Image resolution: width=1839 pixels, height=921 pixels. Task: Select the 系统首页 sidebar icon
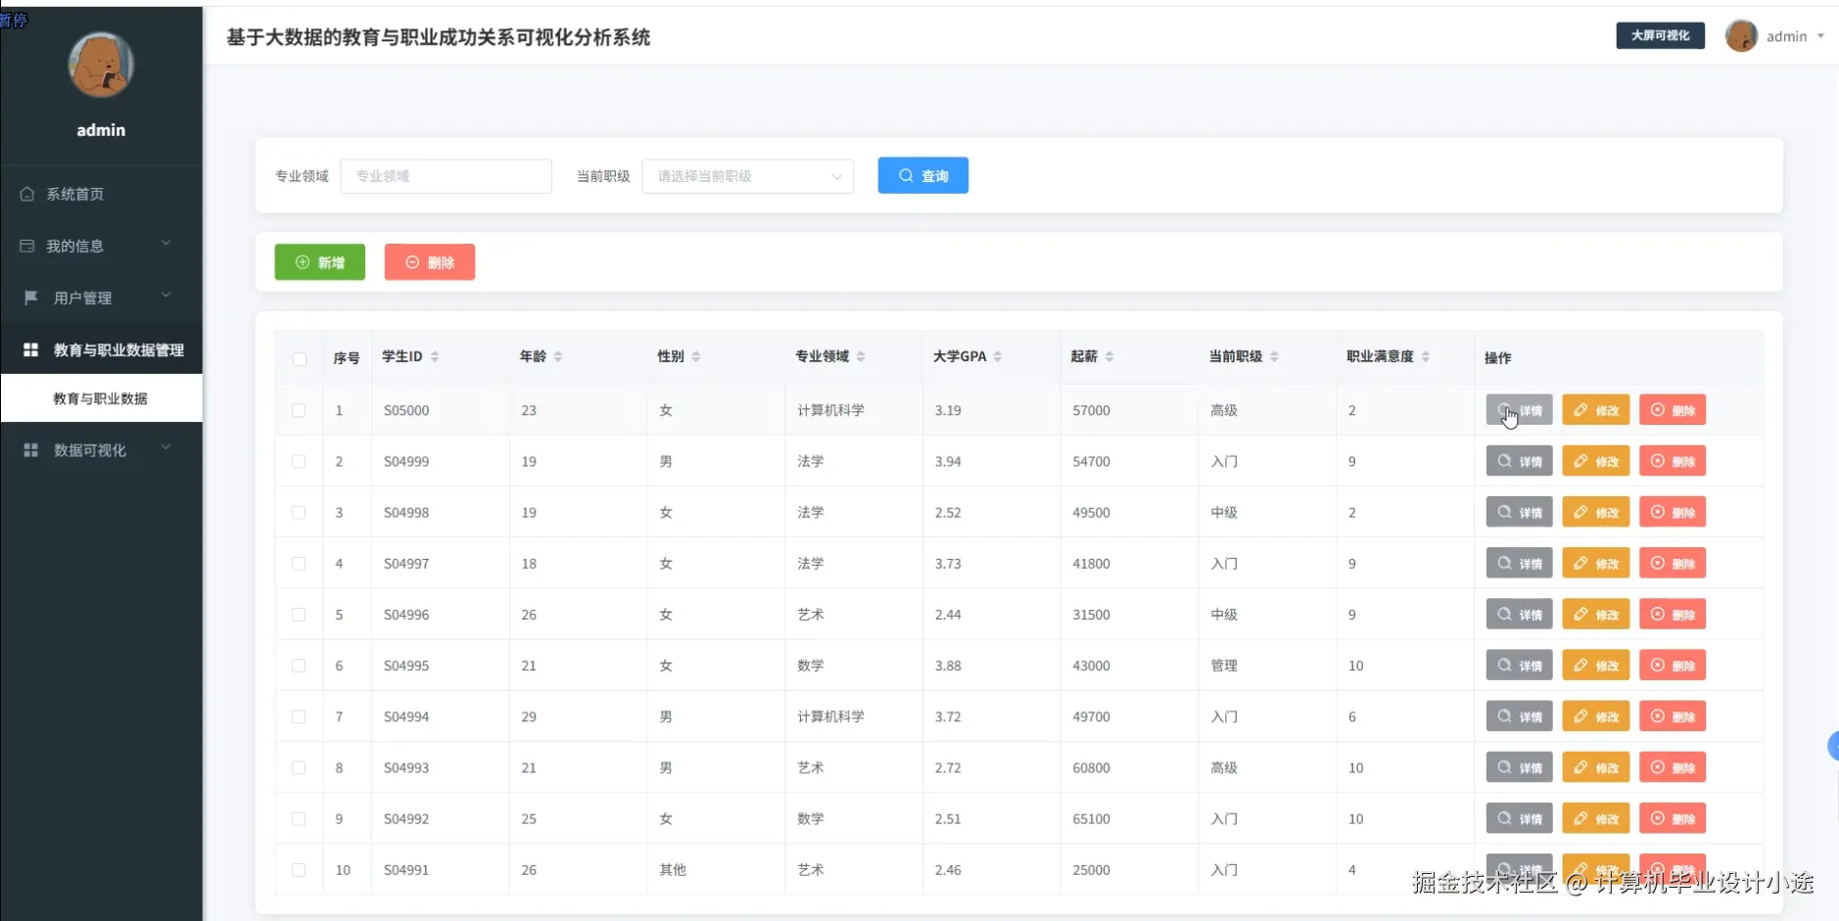pyautogui.click(x=27, y=194)
